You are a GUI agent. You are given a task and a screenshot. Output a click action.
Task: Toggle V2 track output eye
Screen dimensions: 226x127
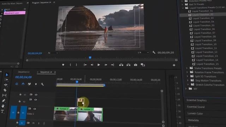[x=35, y=99]
